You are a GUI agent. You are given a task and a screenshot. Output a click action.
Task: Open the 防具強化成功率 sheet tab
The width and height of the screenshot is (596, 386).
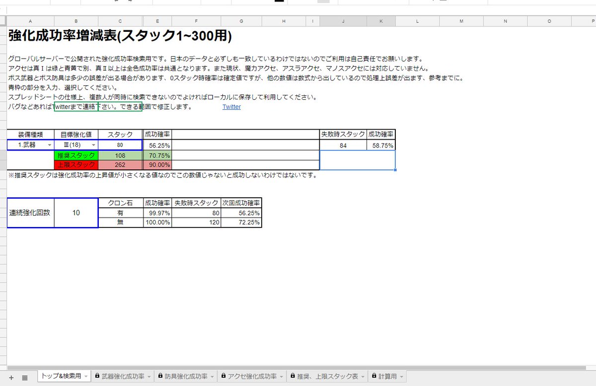[x=186, y=377]
